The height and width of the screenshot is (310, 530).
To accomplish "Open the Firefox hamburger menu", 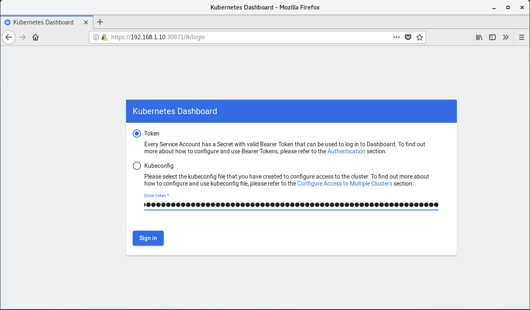I will (x=521, y=37).
